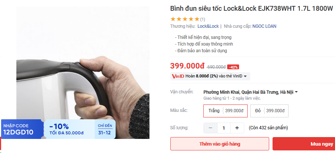Screen dimensions: 335x153
Task: Open the NGOC LOAN supplier link
Action: [264, 26]
